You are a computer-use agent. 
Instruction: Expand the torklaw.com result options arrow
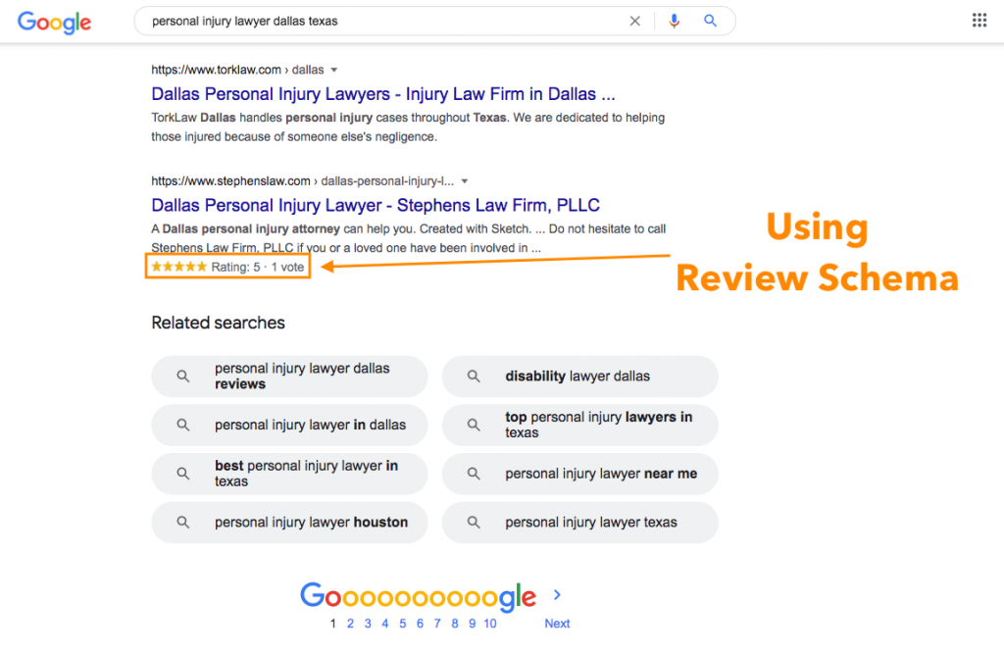tap(333, 70)
